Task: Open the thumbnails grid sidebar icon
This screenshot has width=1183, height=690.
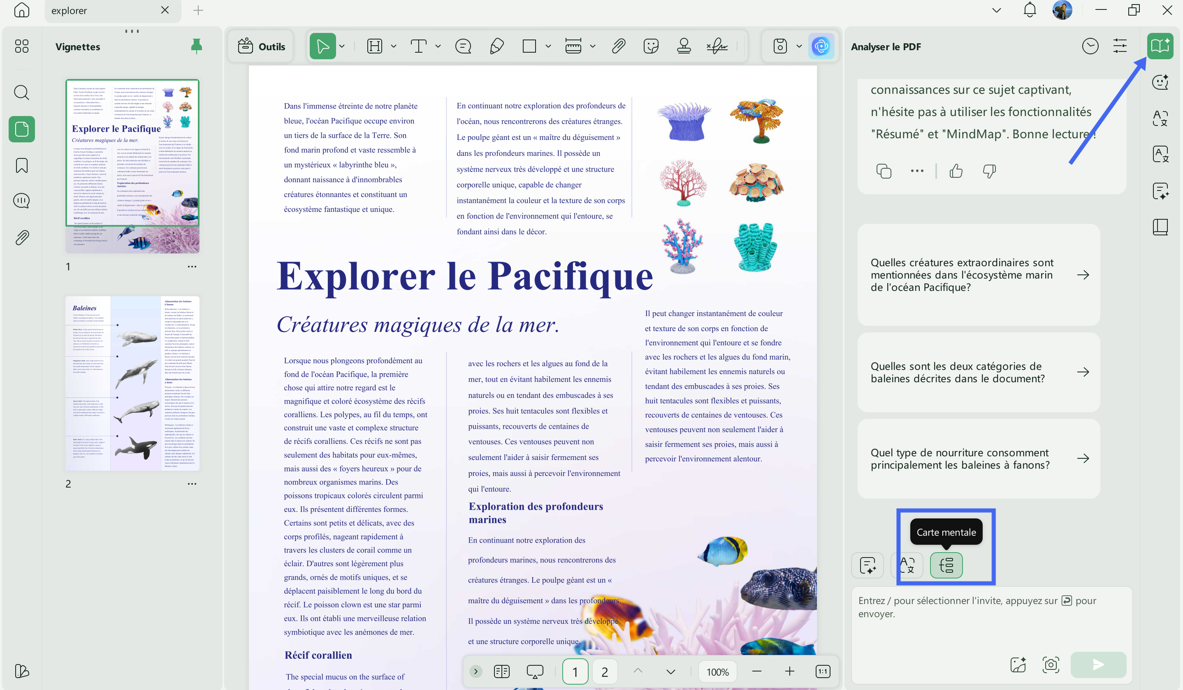Action: tap(21, 46)
